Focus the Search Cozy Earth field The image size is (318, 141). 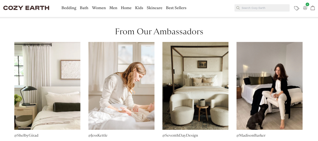[x=262, y=8]
